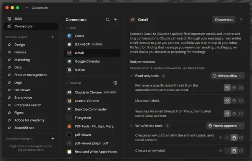Viewport: 252px width, 161px height.
Task: Add a new personal plugin
Action: pos(52,37)
